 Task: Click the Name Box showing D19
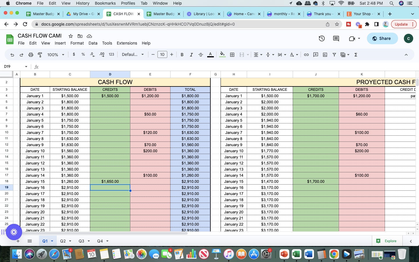coord(13,66)
